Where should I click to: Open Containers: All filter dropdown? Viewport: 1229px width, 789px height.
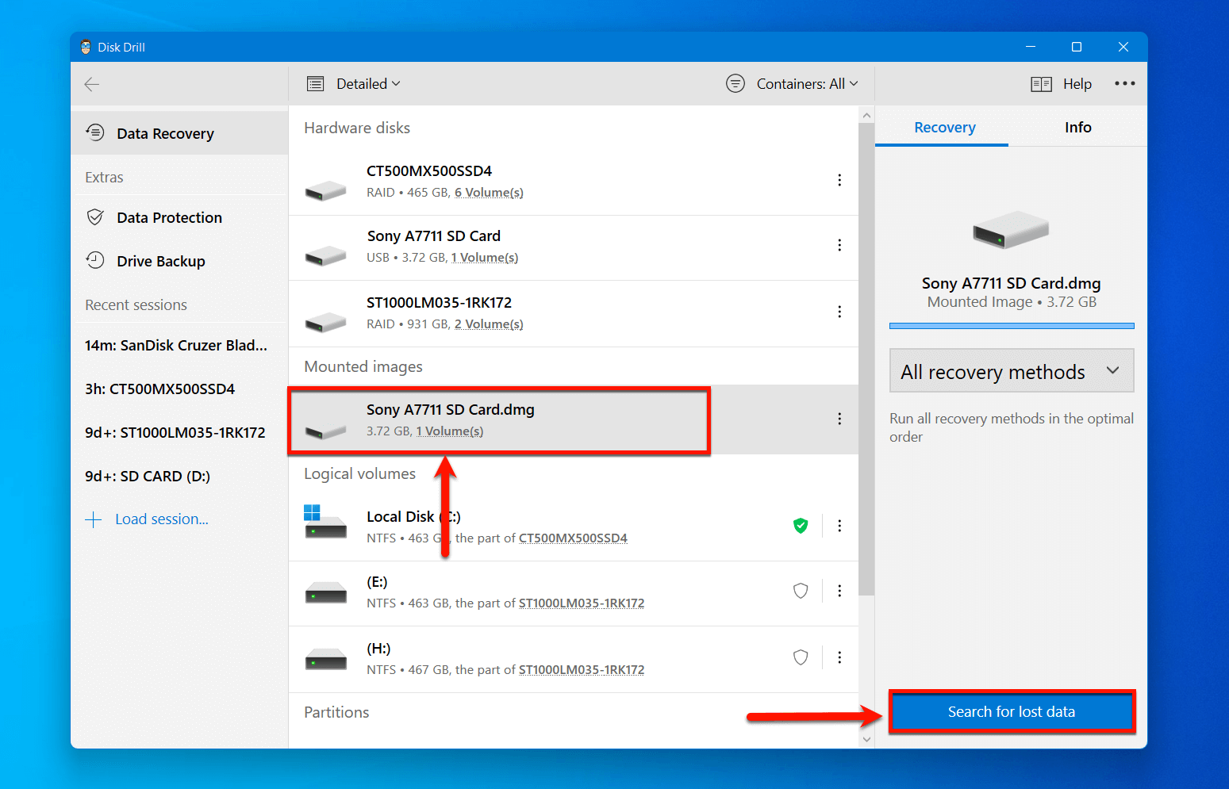pyautogui.click(x=807, y=84)
